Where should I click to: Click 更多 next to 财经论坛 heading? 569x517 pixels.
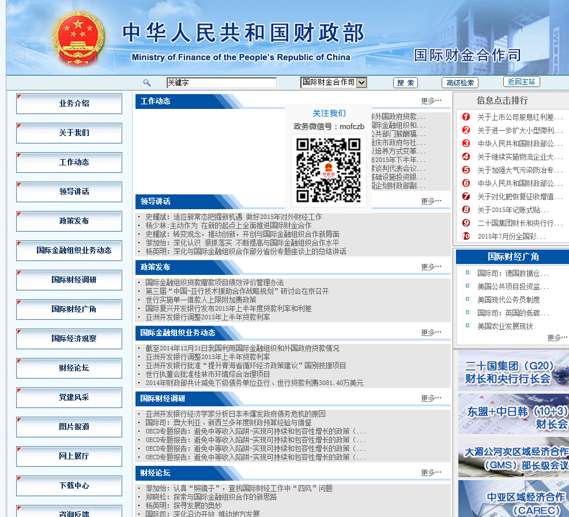pyautogui.click(x=431, y=473)
